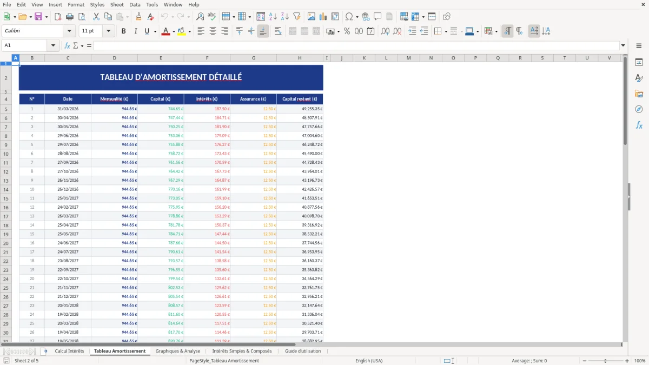
Task: Enable AutoFilter on the data
Action: click(296, 16)
